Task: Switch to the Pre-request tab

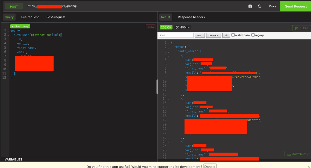Action: (x=30, y=17)
